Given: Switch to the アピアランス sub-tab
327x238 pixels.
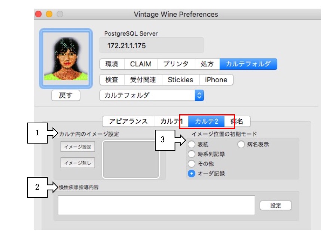Looking at the screenshot, I should (128, 121).
